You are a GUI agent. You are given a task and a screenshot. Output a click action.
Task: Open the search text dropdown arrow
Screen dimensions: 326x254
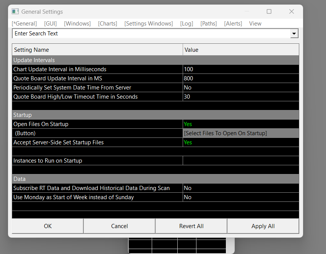pos(294,34)
